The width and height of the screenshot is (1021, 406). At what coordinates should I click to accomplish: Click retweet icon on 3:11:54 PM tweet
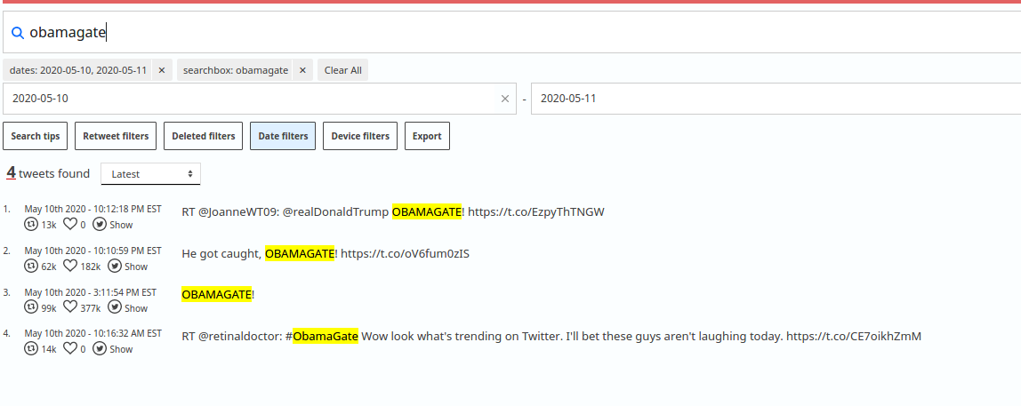30,307
